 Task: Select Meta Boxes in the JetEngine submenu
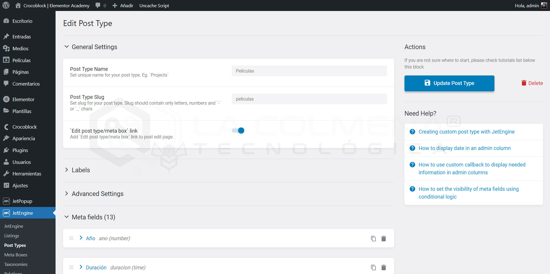pyautogui.click(x=15, y=255)
